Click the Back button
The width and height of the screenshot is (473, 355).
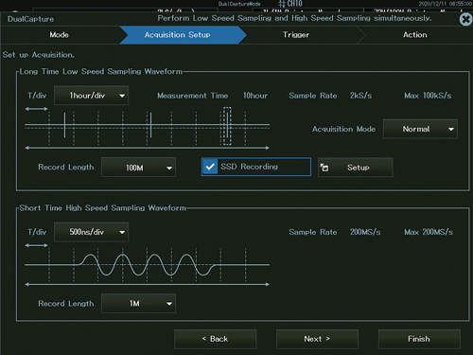click(216, 339)
